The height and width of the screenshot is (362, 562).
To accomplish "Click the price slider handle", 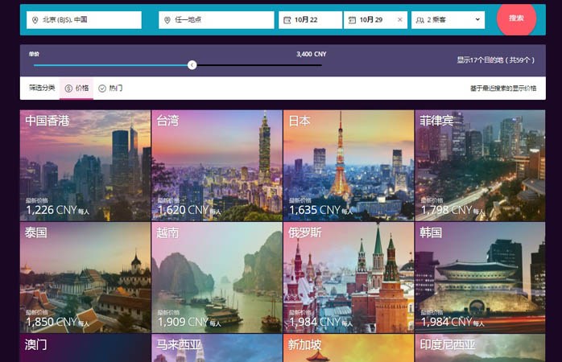I will 192,65.
